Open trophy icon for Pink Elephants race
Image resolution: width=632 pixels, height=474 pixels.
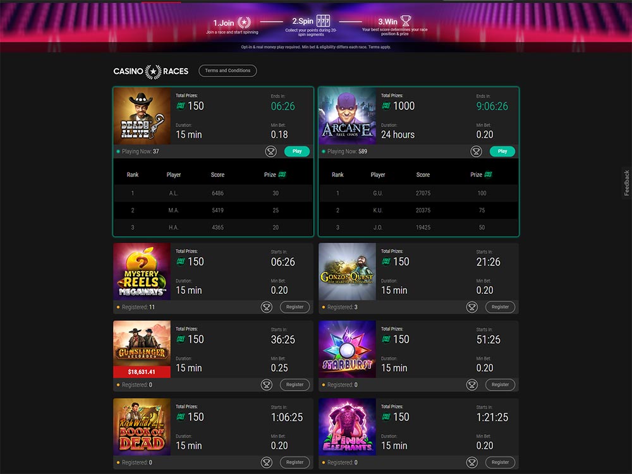click(472, 463)
